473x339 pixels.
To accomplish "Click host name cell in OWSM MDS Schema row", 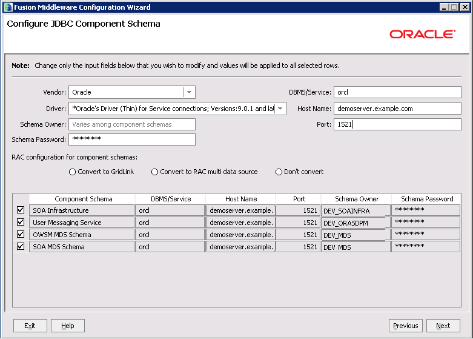I will 240,235.
